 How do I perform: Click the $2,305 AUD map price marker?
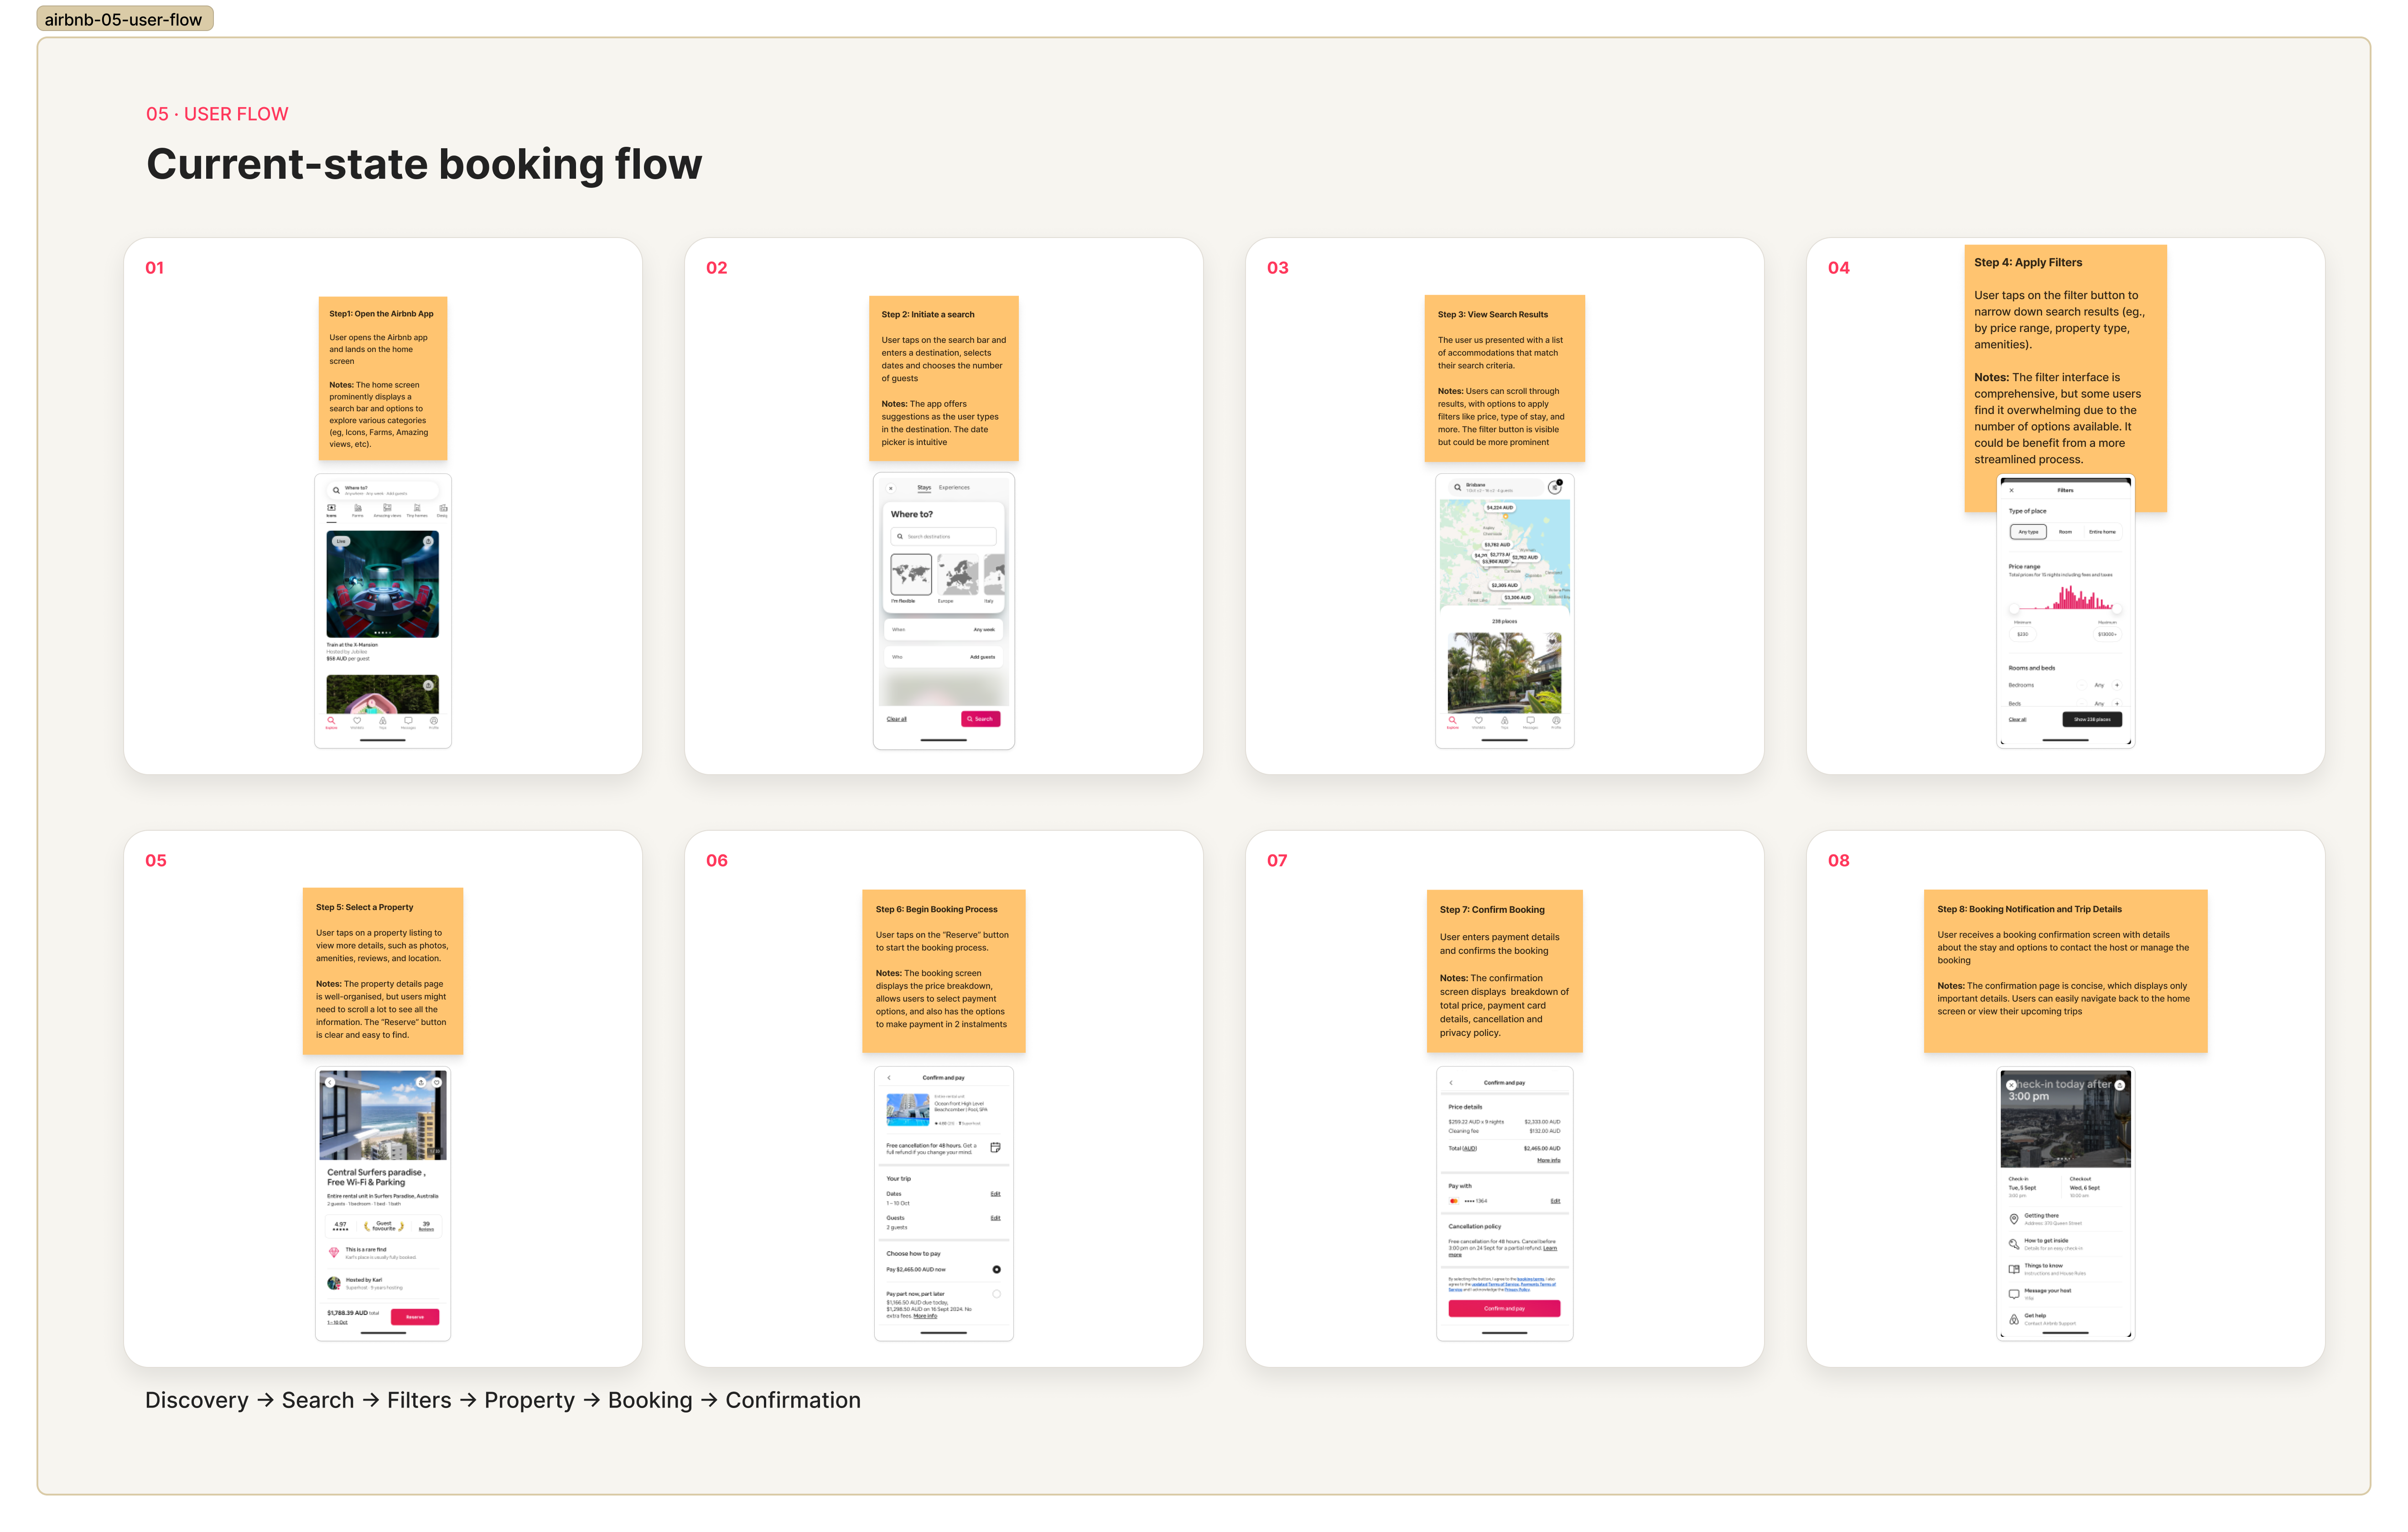tap(1504, 586)
